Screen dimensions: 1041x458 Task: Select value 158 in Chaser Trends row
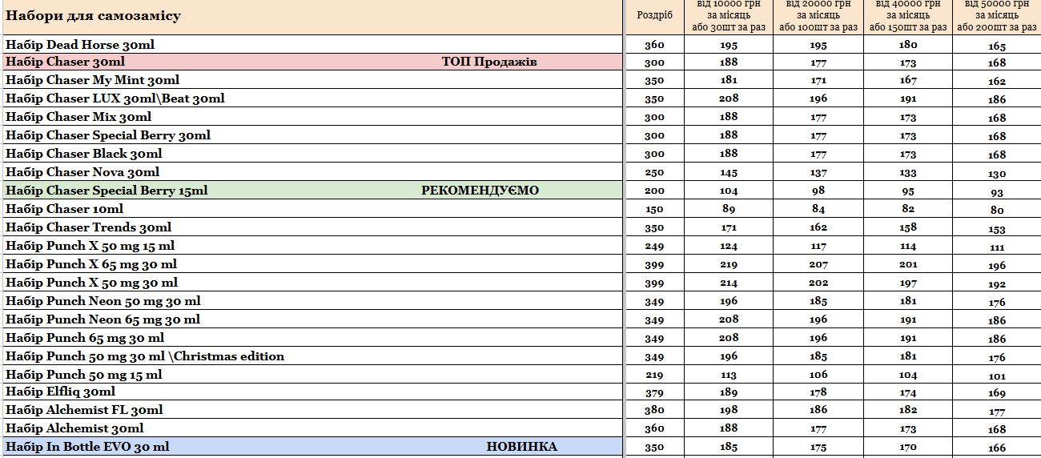908,227
